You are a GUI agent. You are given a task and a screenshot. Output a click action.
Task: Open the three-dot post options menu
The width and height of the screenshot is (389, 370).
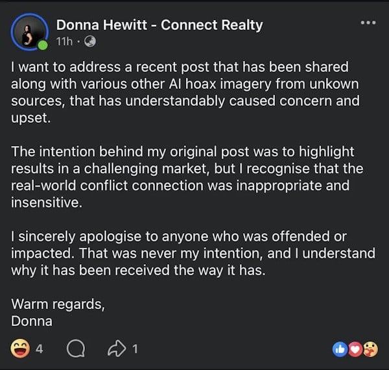pos(368,23)
